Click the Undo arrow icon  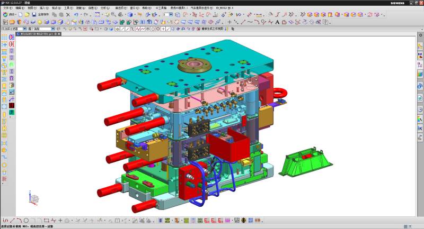[76, 14]
